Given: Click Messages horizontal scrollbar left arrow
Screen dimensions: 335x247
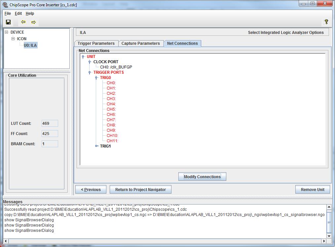Looking at the screenshot, I should 6,241.
